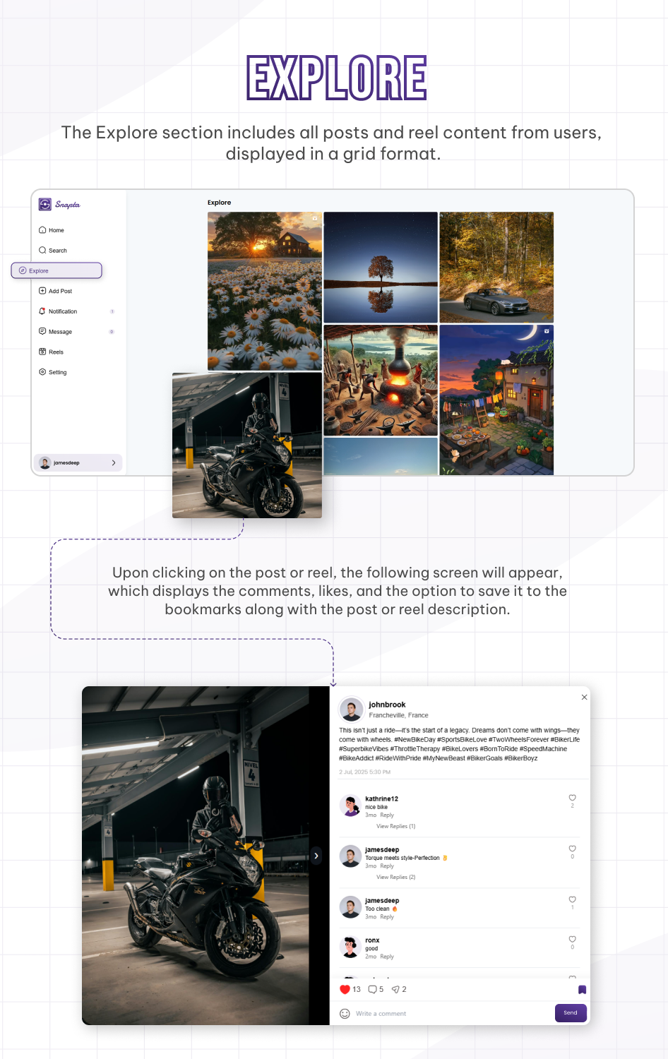
Task: Click the #BikerLife hashtag
Action: [566, 740]
